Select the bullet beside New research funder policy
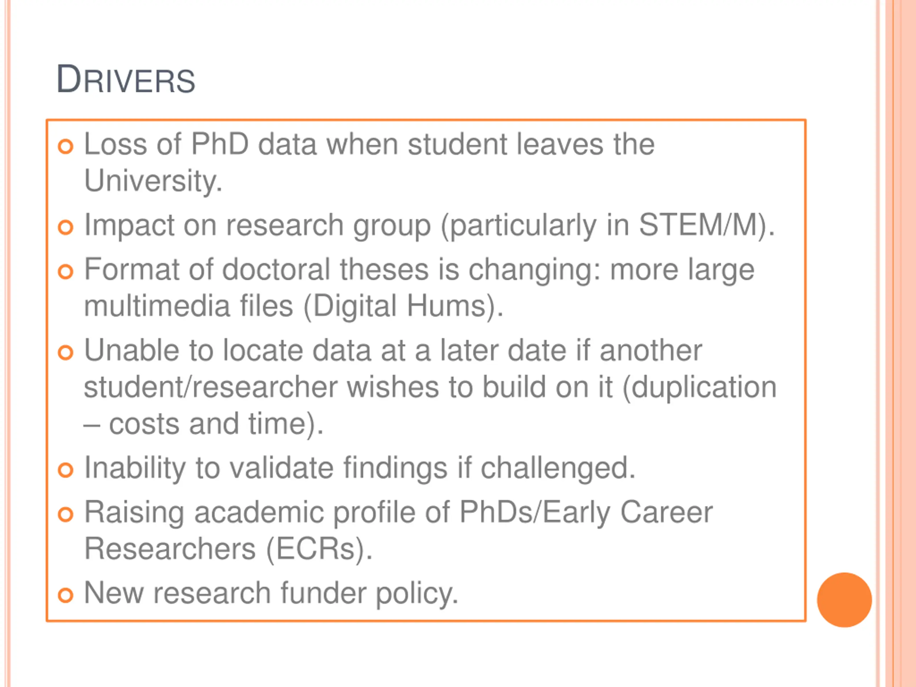The height and width of the screenshot is (687, 916). click(x=65, y=595)
